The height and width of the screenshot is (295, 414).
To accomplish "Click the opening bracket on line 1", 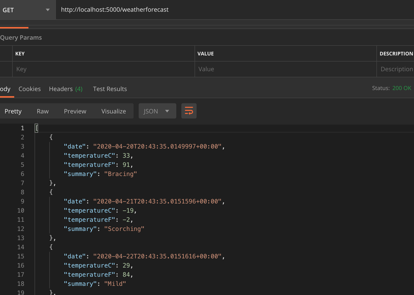I will point(36,128).
